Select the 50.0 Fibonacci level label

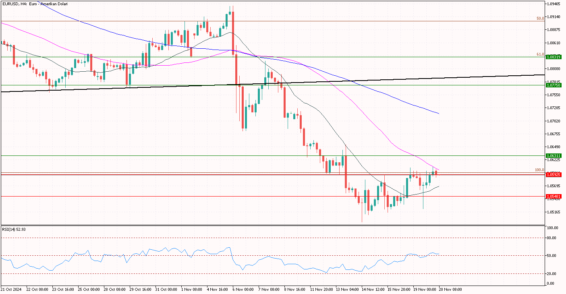pyautogui.click(x=540, y=19)
